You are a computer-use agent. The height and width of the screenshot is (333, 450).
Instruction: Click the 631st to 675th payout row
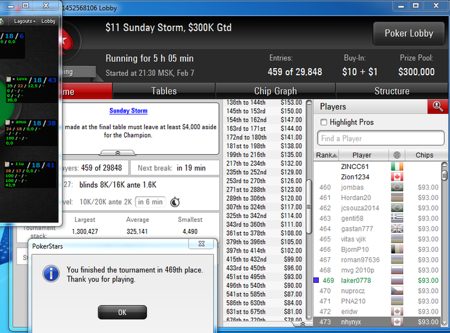[264, 312]
